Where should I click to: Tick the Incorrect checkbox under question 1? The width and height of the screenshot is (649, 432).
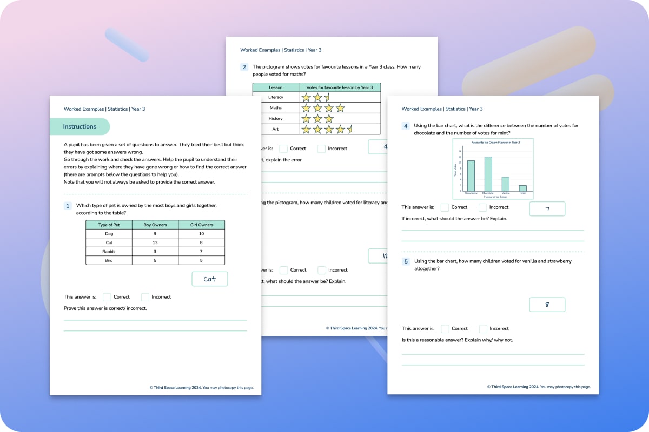click(145, 297)
